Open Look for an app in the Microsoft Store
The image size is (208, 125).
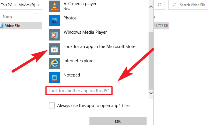tap(99, 47)
